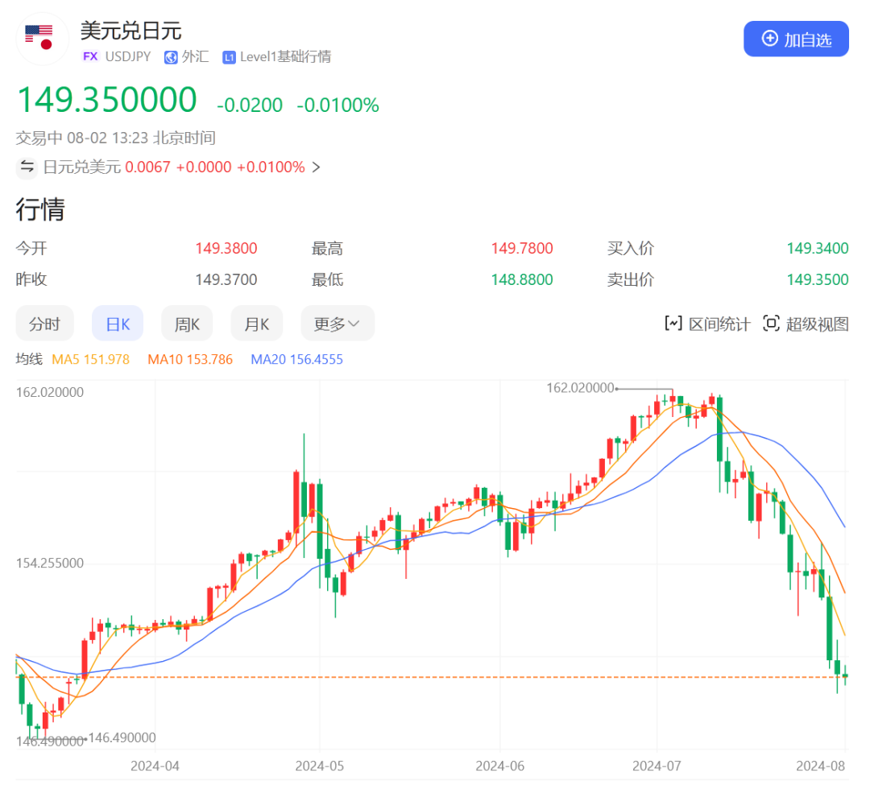Click the 超级视图 fullscreen icon
The width and height of the screenshot is (870, 793).
pyautogui.click(x=771, y=324)
